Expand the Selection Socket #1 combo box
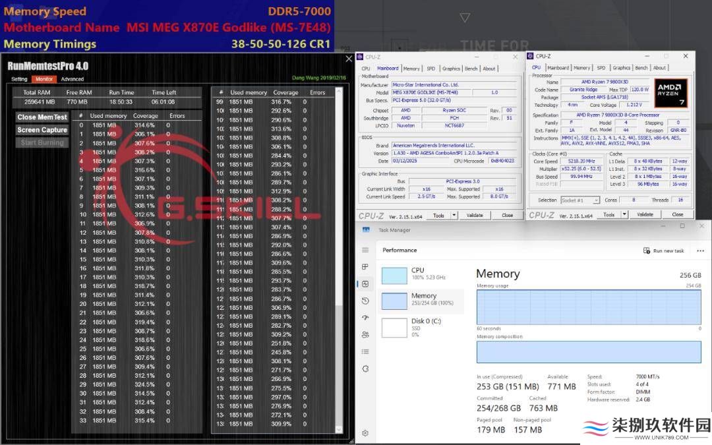This screenshot has height=445, width=712. (580, 200)
